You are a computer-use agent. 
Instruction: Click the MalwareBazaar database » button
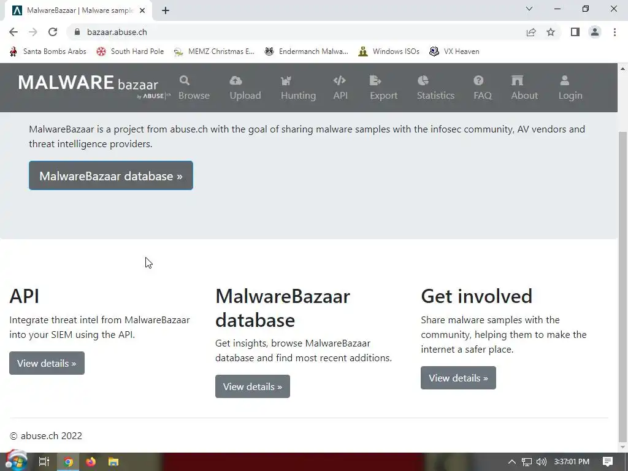[x=111, y=175]
